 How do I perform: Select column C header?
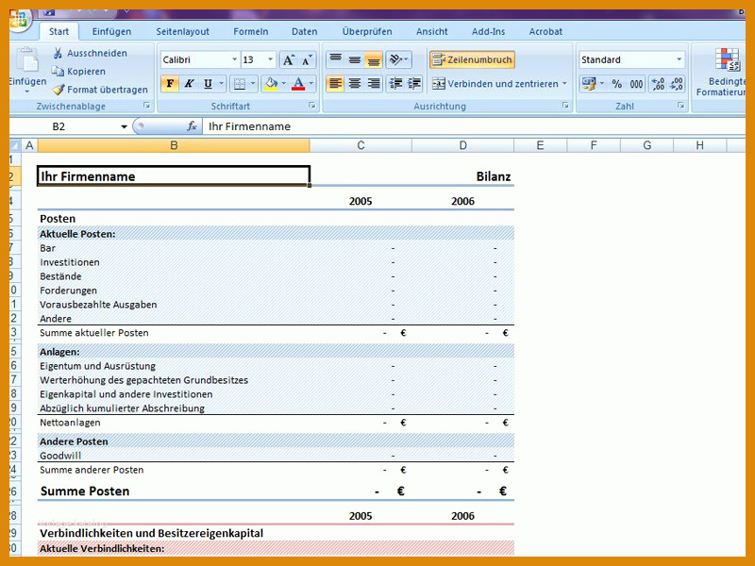[361, 145]
